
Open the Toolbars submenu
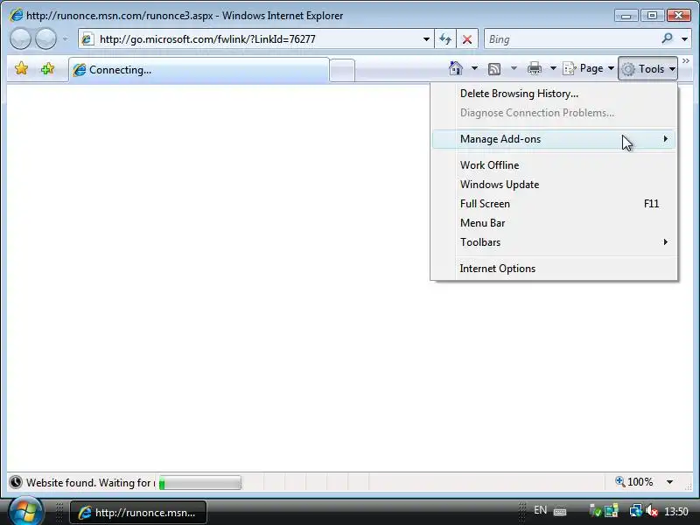click(x=555, y=242)
